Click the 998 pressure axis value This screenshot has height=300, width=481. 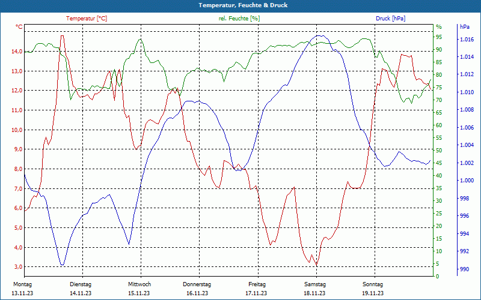point(464,199)
